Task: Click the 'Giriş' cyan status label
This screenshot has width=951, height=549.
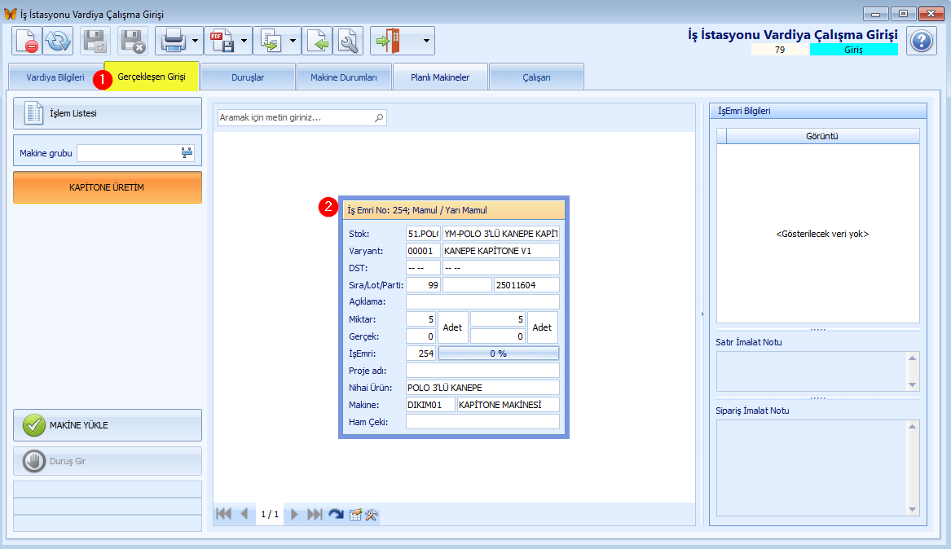Action: tap(853, 50)
